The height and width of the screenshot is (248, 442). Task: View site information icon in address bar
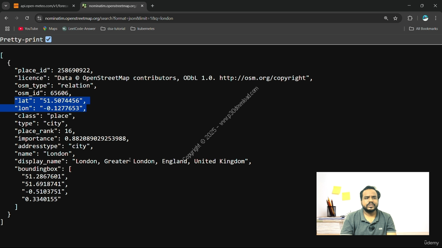39,18
